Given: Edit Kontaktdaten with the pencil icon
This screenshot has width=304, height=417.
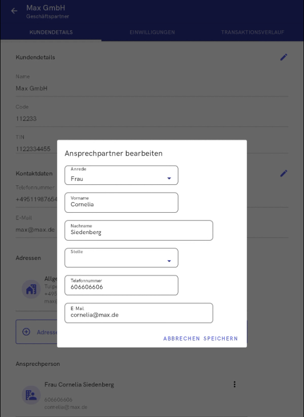Looking at the screenshot, I should point(284,173).
